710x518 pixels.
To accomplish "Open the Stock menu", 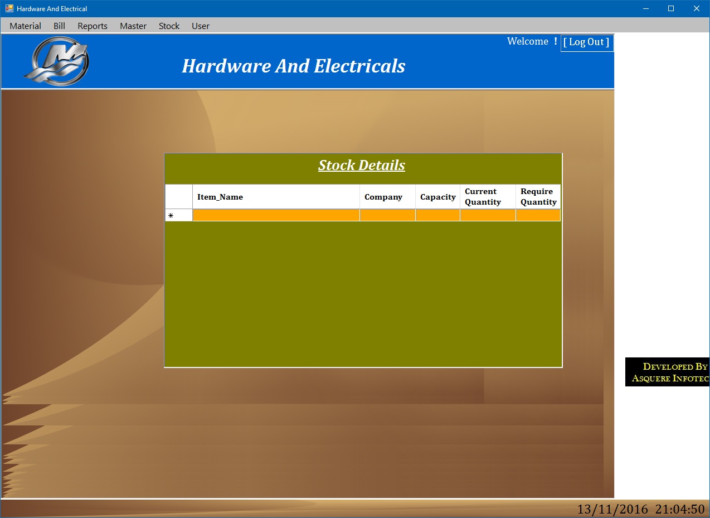I will coord(169,26).
